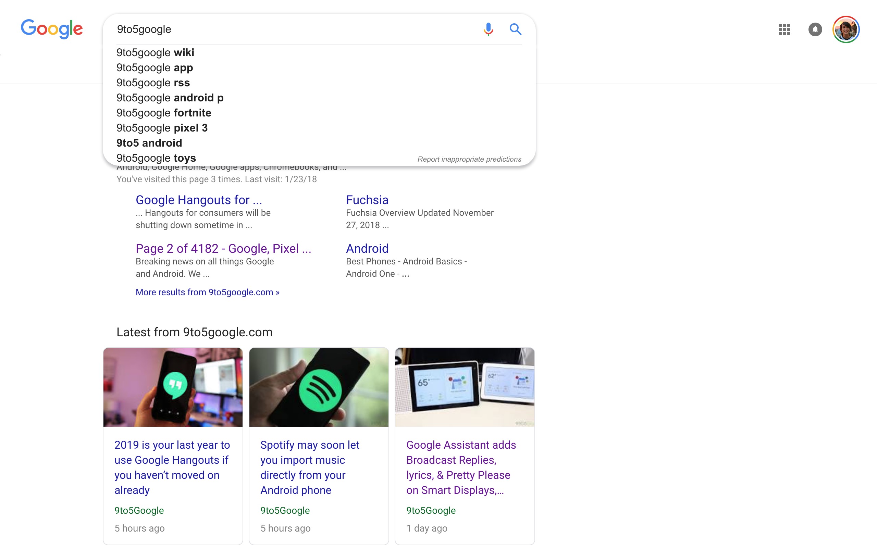The height and width of the screenshot is (548, 877).
Task: Open the Fuchsia sitelink
Action: (367, 200)
